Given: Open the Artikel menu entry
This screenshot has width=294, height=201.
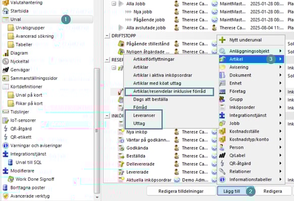Looking at the screenshot, I should 251,59.
